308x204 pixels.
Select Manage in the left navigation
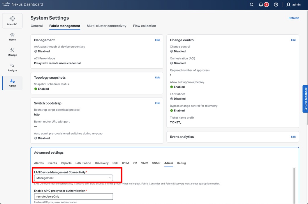(12, 52)
